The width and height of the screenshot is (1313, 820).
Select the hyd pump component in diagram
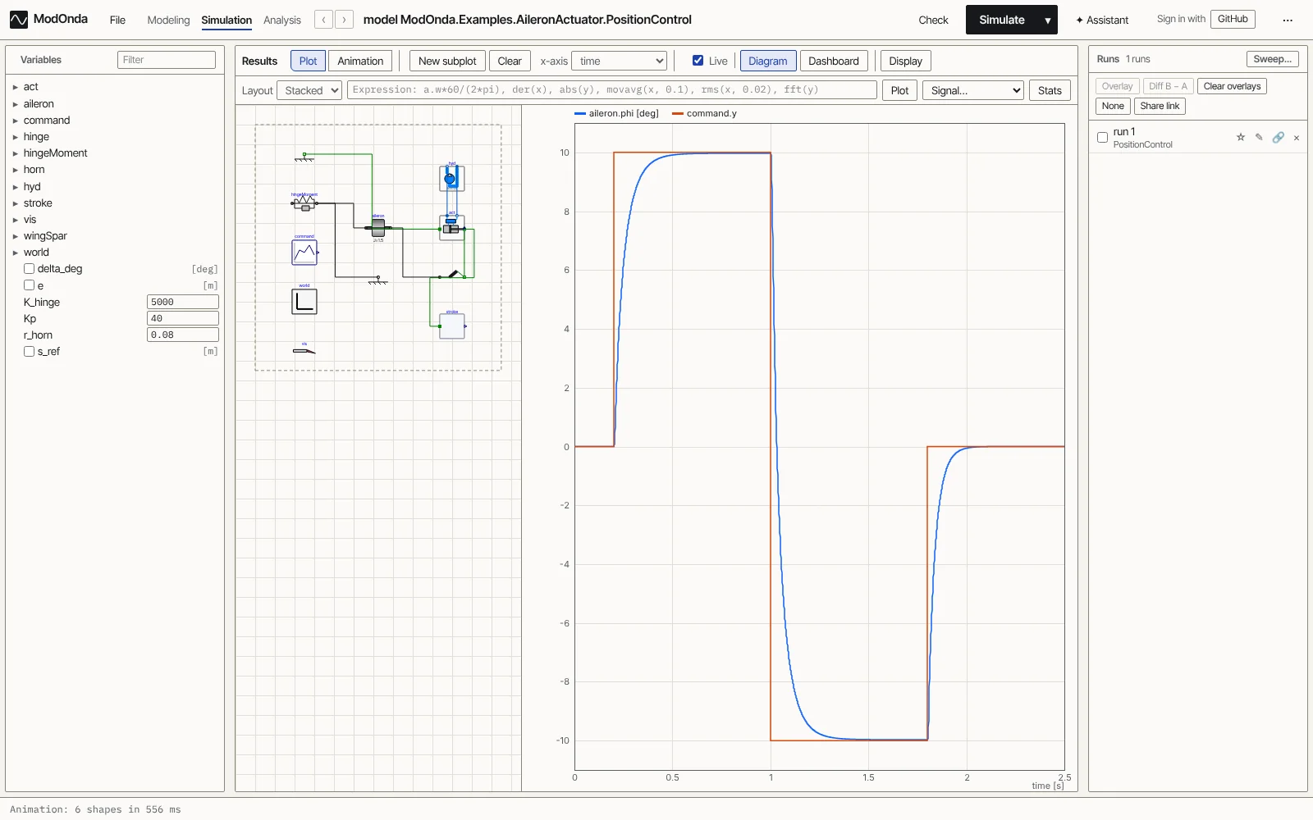pos(451,179)
